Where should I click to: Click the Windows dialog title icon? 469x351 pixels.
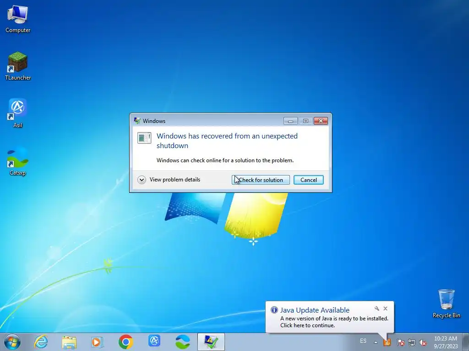tap(137, 121)
